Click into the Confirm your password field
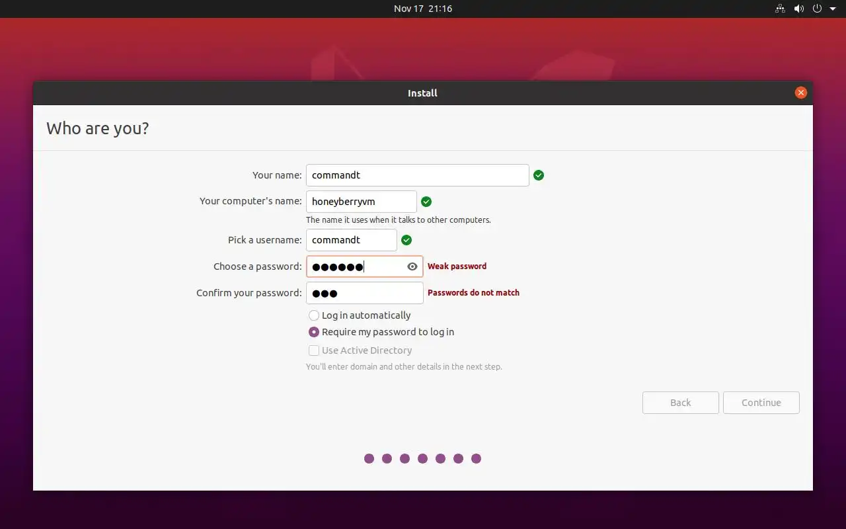Screen dimensions: 846x529 click(365, 293)
